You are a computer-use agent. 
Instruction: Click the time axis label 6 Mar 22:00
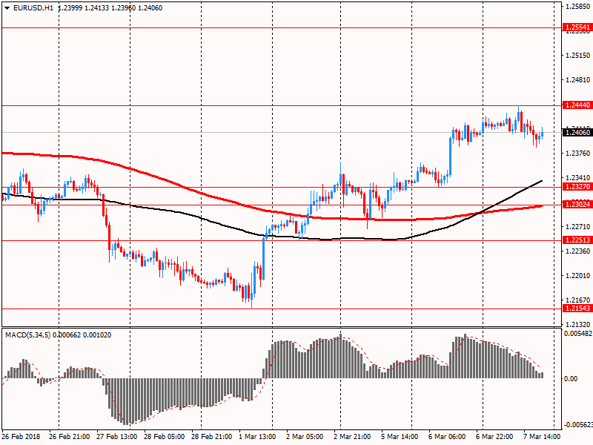494,437
